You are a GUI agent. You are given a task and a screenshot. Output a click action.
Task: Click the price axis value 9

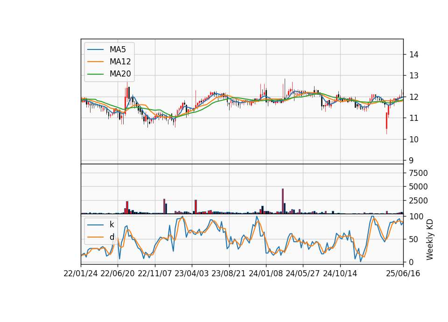[x=411, y=161]
